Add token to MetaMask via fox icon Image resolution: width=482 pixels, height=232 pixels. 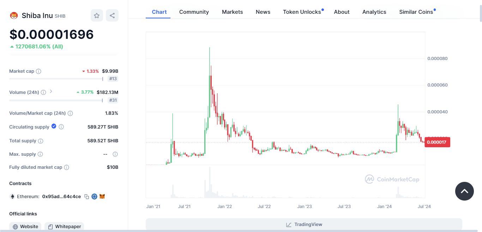102,196
